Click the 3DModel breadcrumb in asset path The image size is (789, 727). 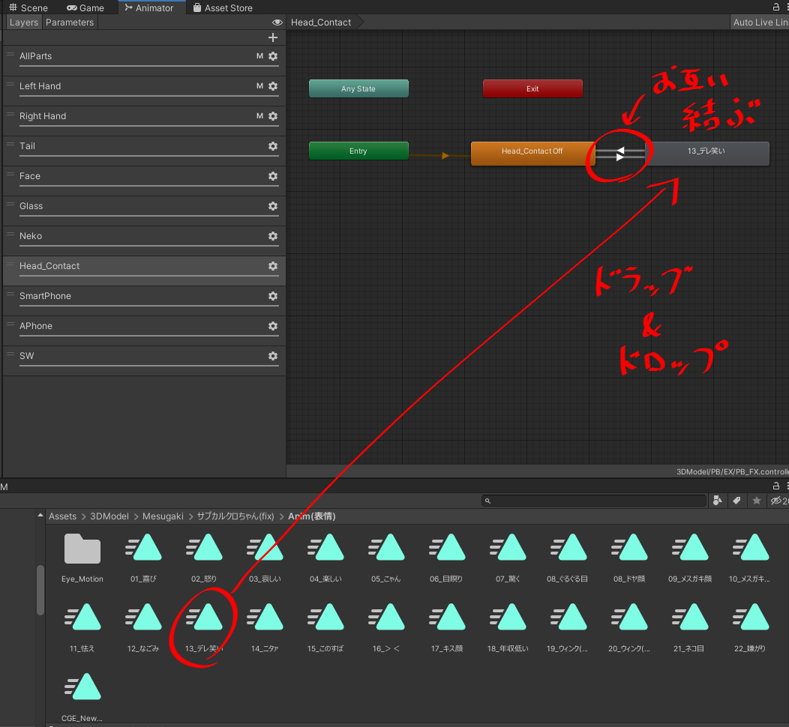point(105,516)
